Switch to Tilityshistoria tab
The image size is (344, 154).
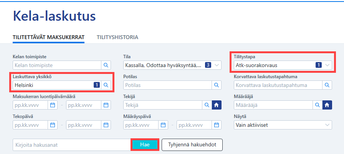117,37
